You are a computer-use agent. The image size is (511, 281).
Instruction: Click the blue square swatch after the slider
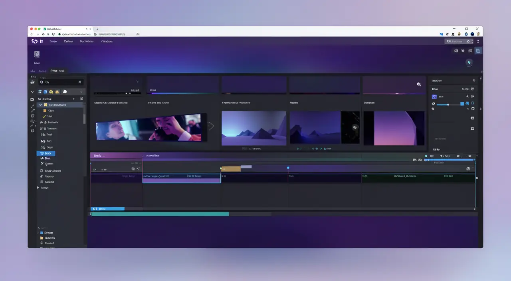point(462,104)
